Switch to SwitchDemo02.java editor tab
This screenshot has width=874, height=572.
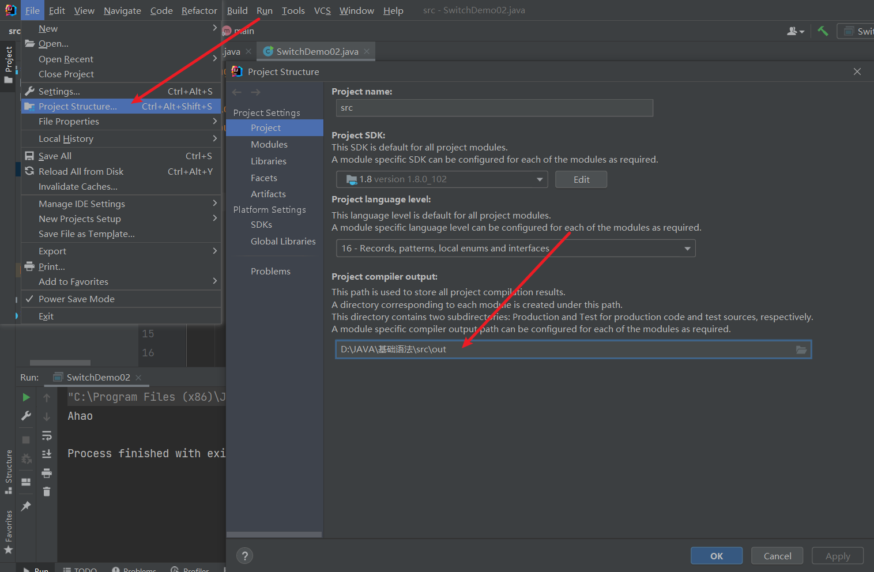pos(316,51)
